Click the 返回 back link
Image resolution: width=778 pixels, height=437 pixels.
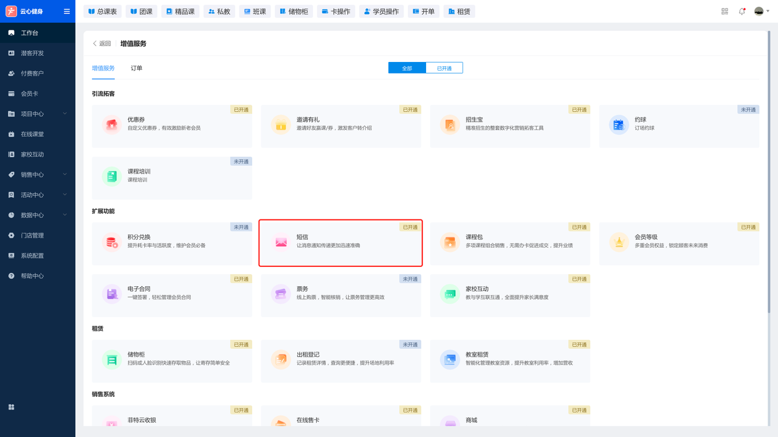[102, 44]
